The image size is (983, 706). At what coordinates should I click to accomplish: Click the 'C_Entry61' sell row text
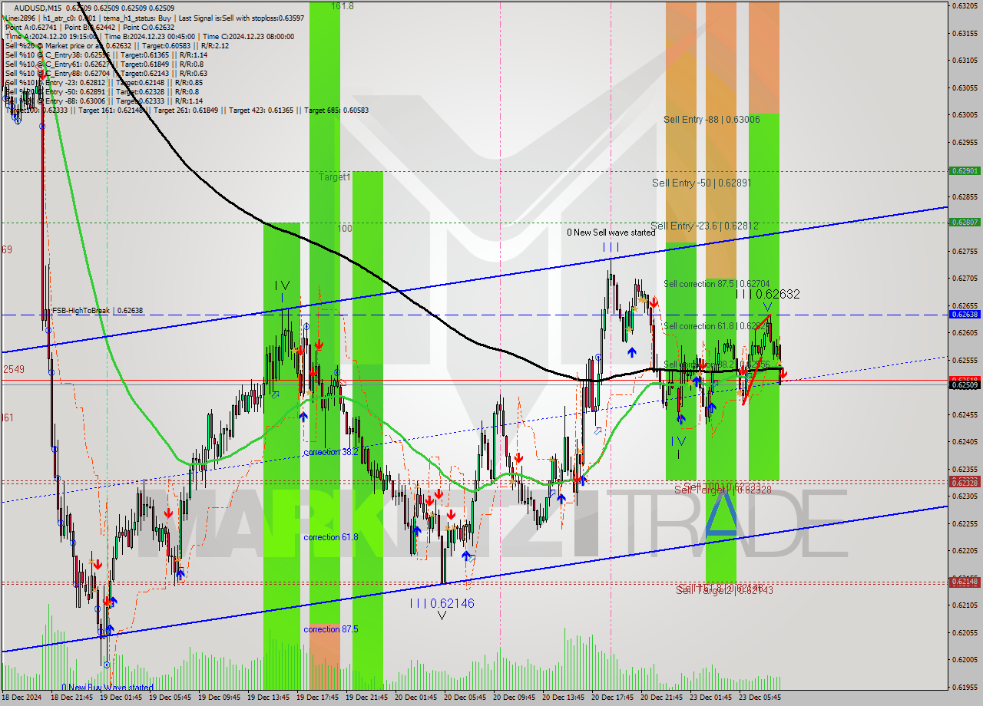click(105, 64)
